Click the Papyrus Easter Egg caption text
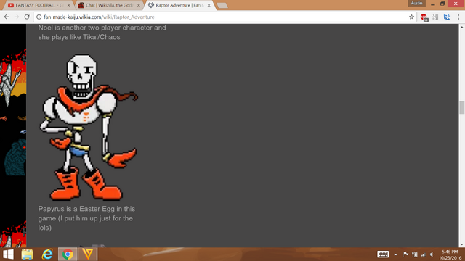The height and width of the screenshot is (261, 465). [x=86, y=218]
